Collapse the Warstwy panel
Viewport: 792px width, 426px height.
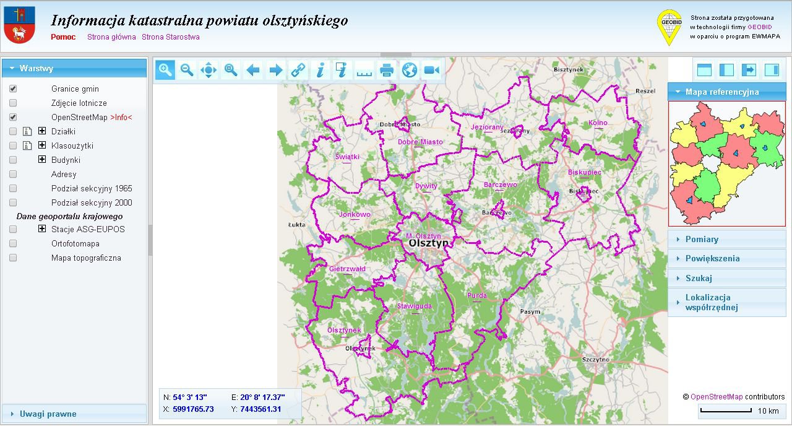[x=74, y=68]
